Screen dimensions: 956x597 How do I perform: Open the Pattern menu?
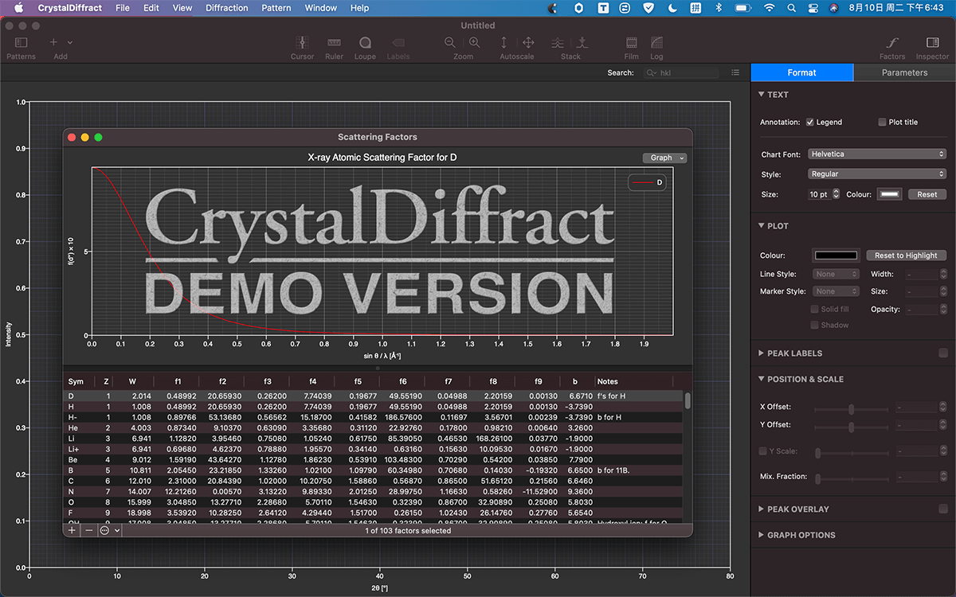pyautogui.click(x=276, y=8)
